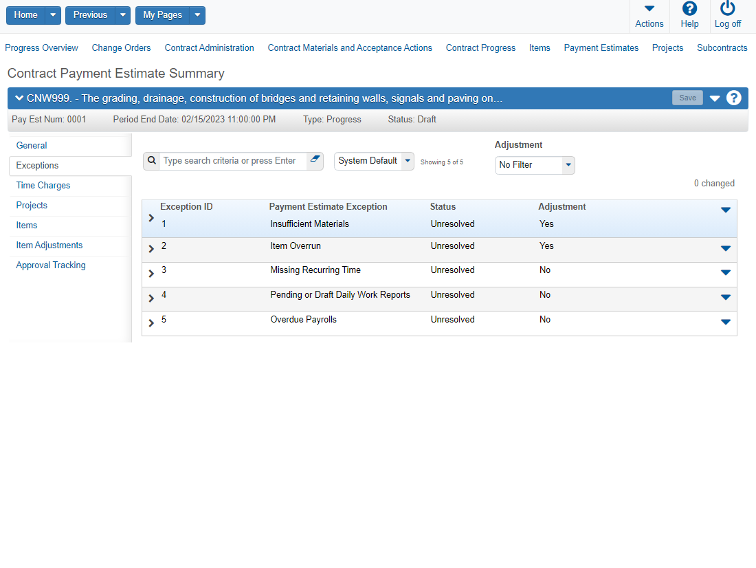Screen dimensions: 756x568
Task: Open Contract Administration link
Action: 209,47
